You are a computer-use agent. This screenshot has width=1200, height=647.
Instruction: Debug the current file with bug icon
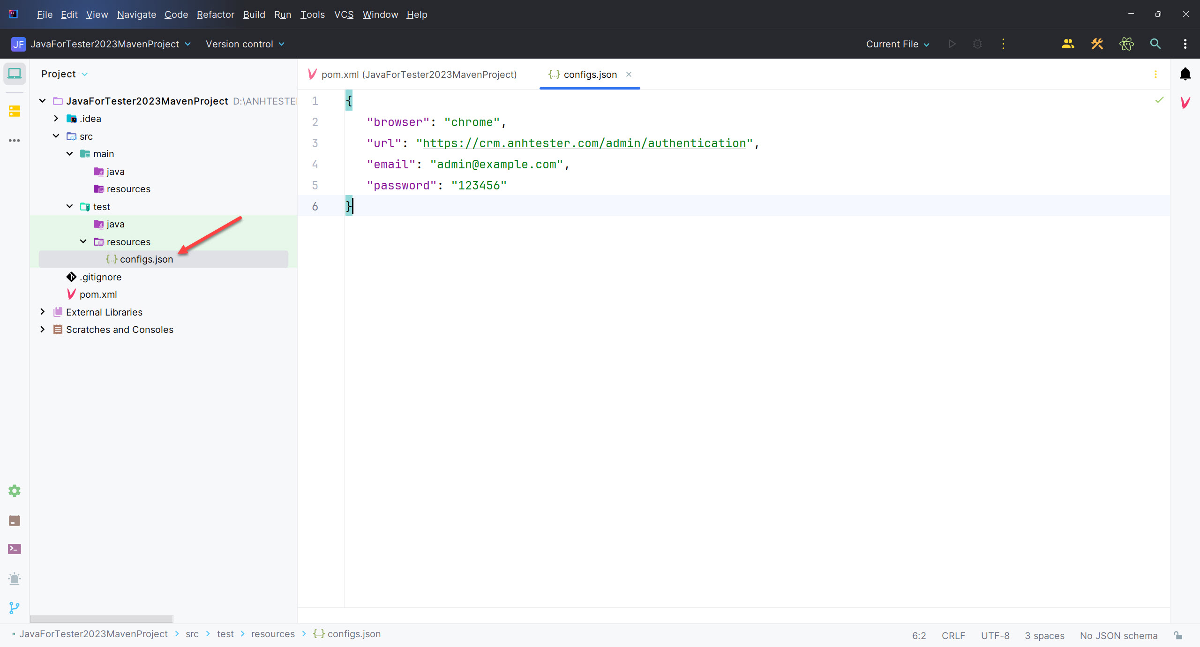pyautogui.click(x=977, y=44)
